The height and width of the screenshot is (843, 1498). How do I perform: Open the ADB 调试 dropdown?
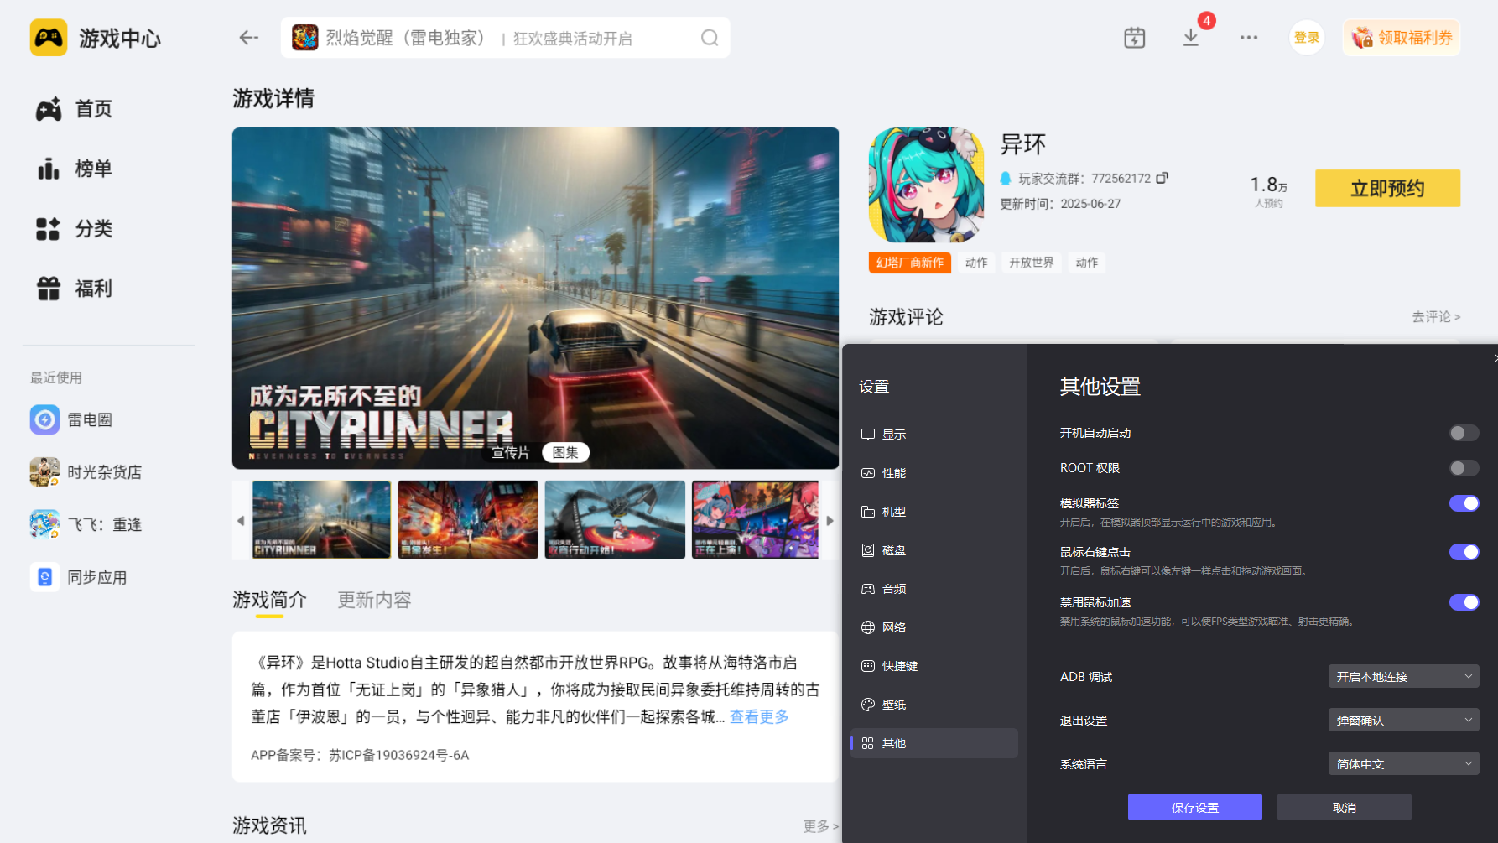click(1403, 676)
